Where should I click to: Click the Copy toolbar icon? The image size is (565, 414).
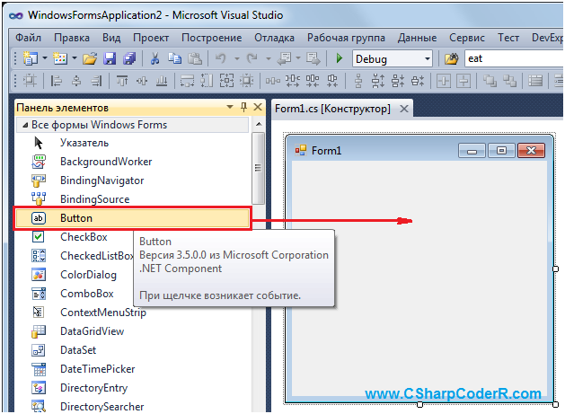pyautogui.click(x=175, y=58)
